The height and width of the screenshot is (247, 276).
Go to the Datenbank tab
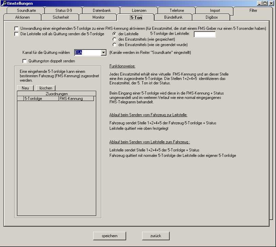pyautogui.click(x=102, y=11)
